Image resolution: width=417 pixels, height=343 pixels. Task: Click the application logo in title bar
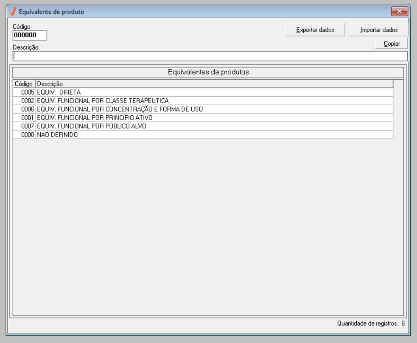coord(12,12)
